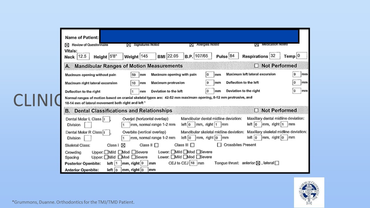This screenshot has height=208, width=370.
Task: Toggle Tongue thrust anterior checkbox
Action: pyautogui.click(x=258, y=163)
